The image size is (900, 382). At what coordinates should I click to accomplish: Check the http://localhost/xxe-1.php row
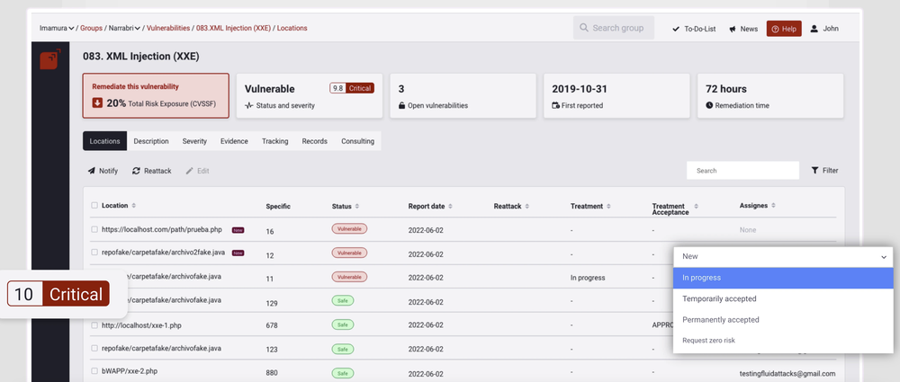pos(94,325)
